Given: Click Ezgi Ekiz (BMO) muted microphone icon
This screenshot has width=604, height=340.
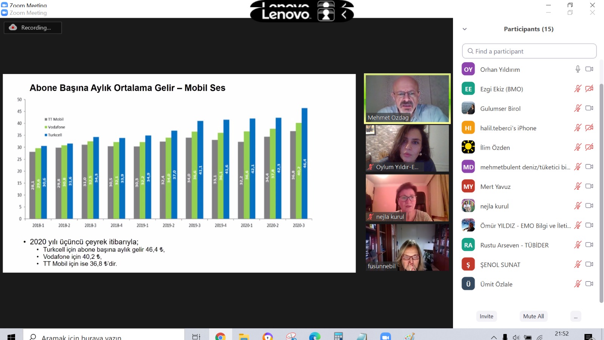Looking at the screenshot, I should tap(578, 89).
